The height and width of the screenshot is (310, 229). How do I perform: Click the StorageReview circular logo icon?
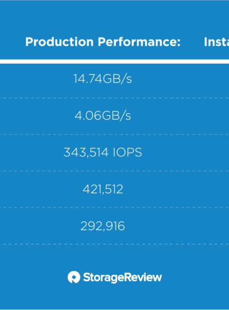74,277
